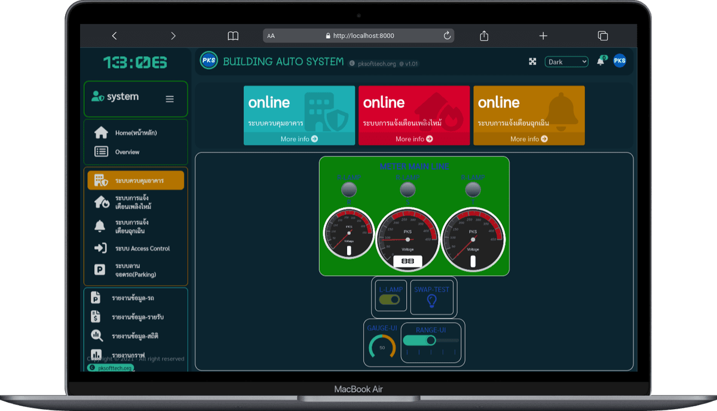This screenshot has height=411, width=717.
Task: Open a new browser tab with plus
Action: 543,36
